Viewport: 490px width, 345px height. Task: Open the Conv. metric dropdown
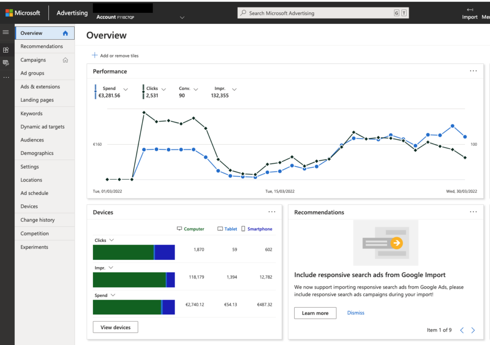point(196,89)
